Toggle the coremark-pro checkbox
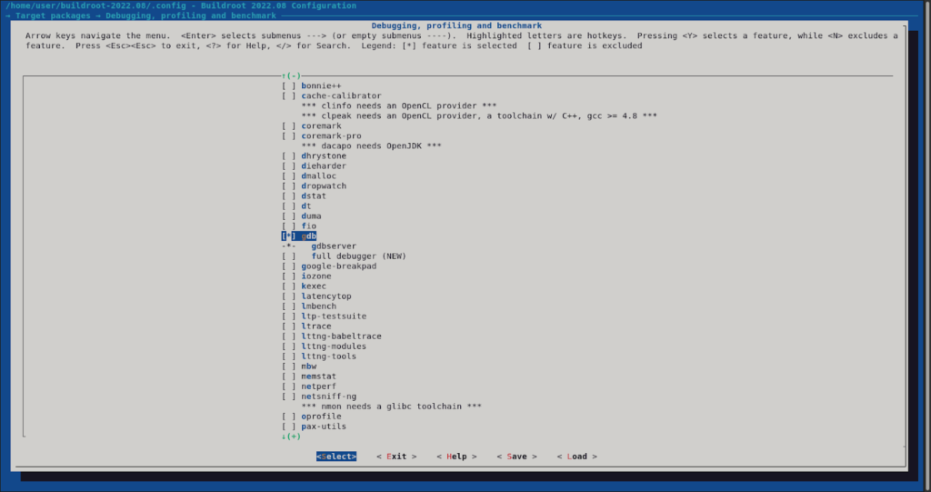The height and width of the screenshot is (492, 931). [288, 136]
